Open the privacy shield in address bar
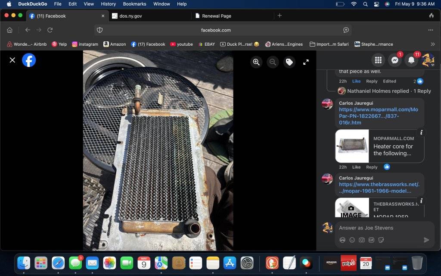441x276 pixels. coord(100,30)
